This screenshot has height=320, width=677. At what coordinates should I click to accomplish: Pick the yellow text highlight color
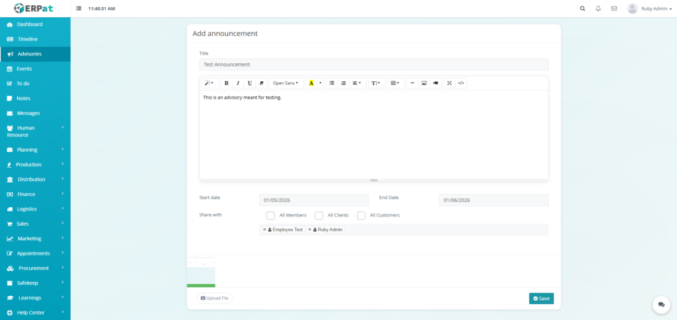tap(311, 83)
